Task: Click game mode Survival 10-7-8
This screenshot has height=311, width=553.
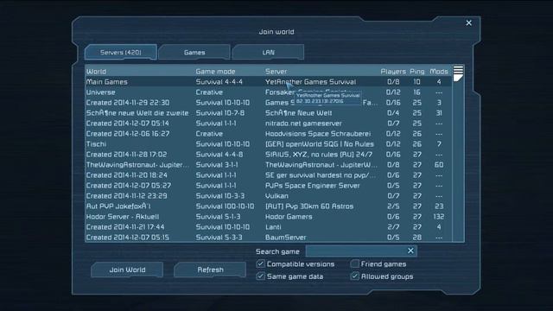Action: click(x=220, y=113)
